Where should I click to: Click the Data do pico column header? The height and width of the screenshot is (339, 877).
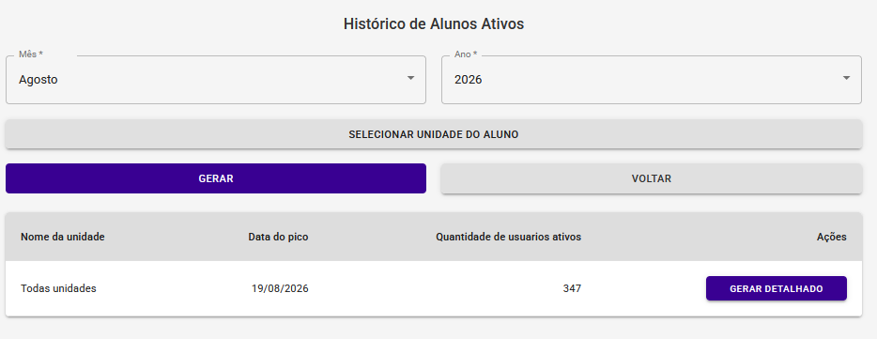(x=278, y=237)
